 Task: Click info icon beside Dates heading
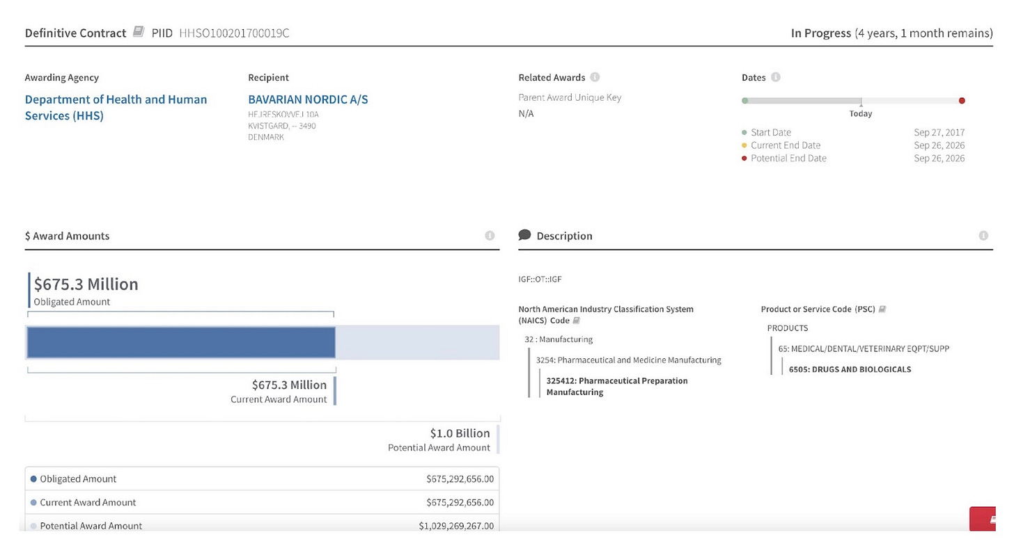[776, 77]
